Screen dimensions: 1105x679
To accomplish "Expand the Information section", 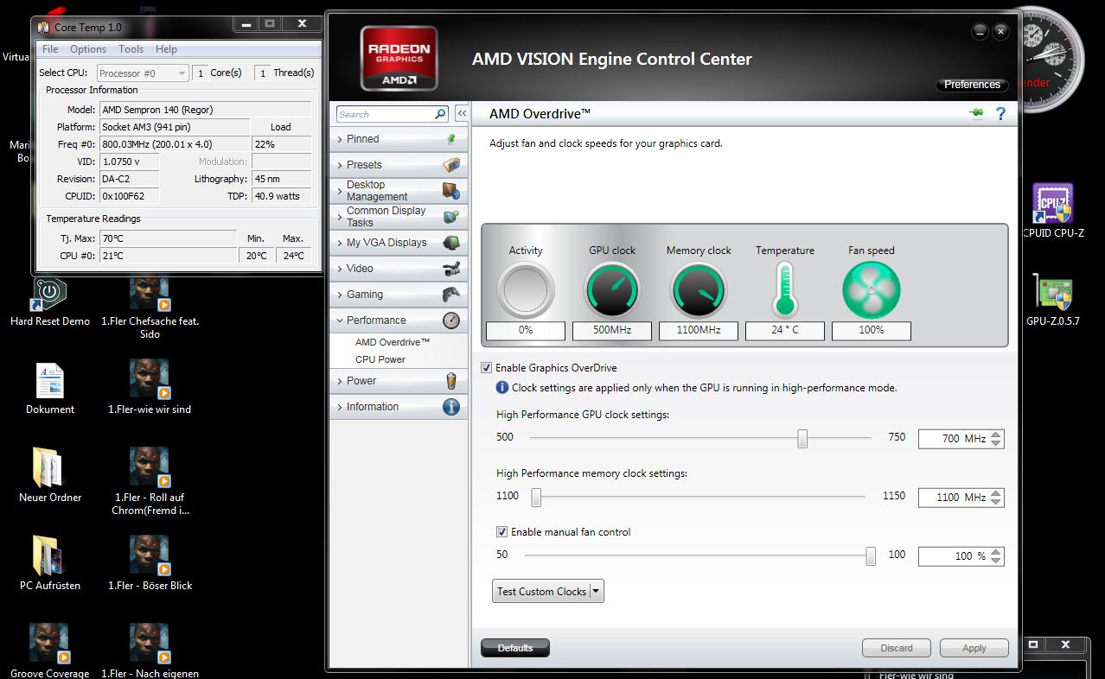I will (x=339, y=407).
